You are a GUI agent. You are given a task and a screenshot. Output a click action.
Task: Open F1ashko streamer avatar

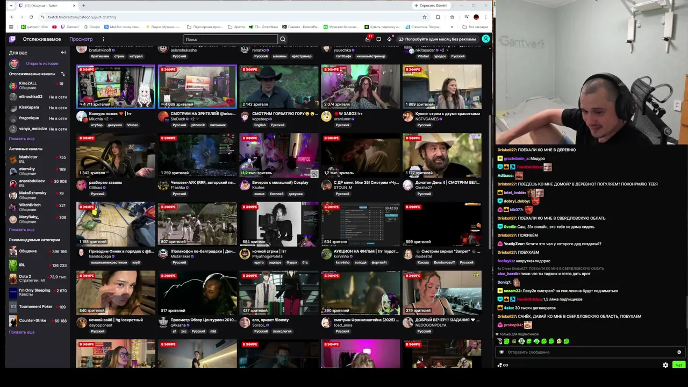163,185
